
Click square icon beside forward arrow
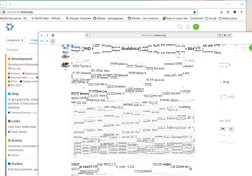tap(53, 35)
